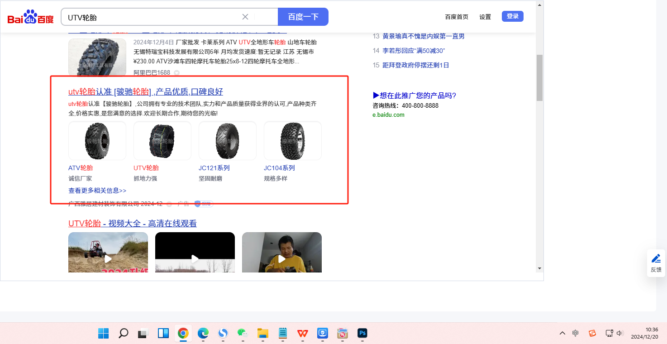
Task: Open WPS Office from the taskbar
Action: 302,334
